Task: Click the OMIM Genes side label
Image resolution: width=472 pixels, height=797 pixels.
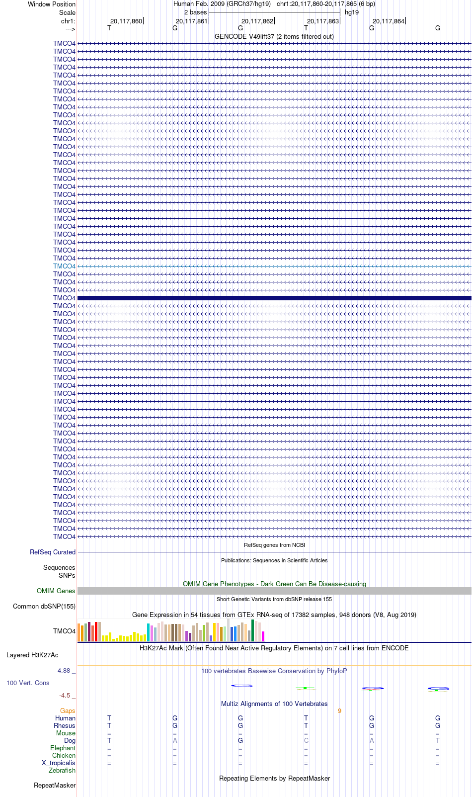Action: click(x=56, y=591)
